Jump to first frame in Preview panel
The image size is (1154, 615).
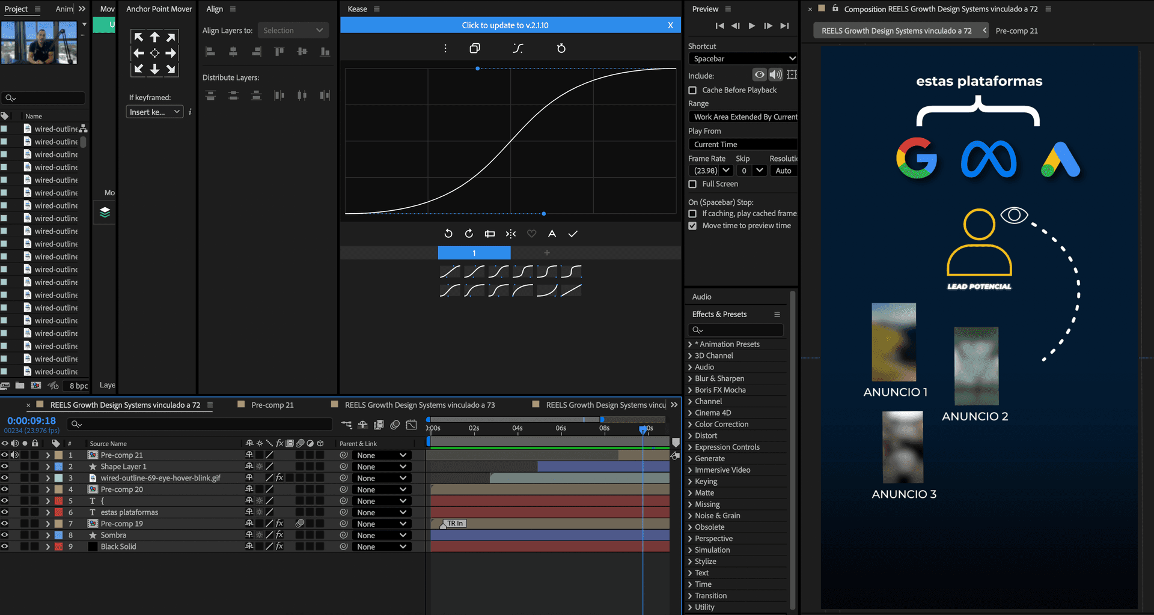(x=719, y=26)
